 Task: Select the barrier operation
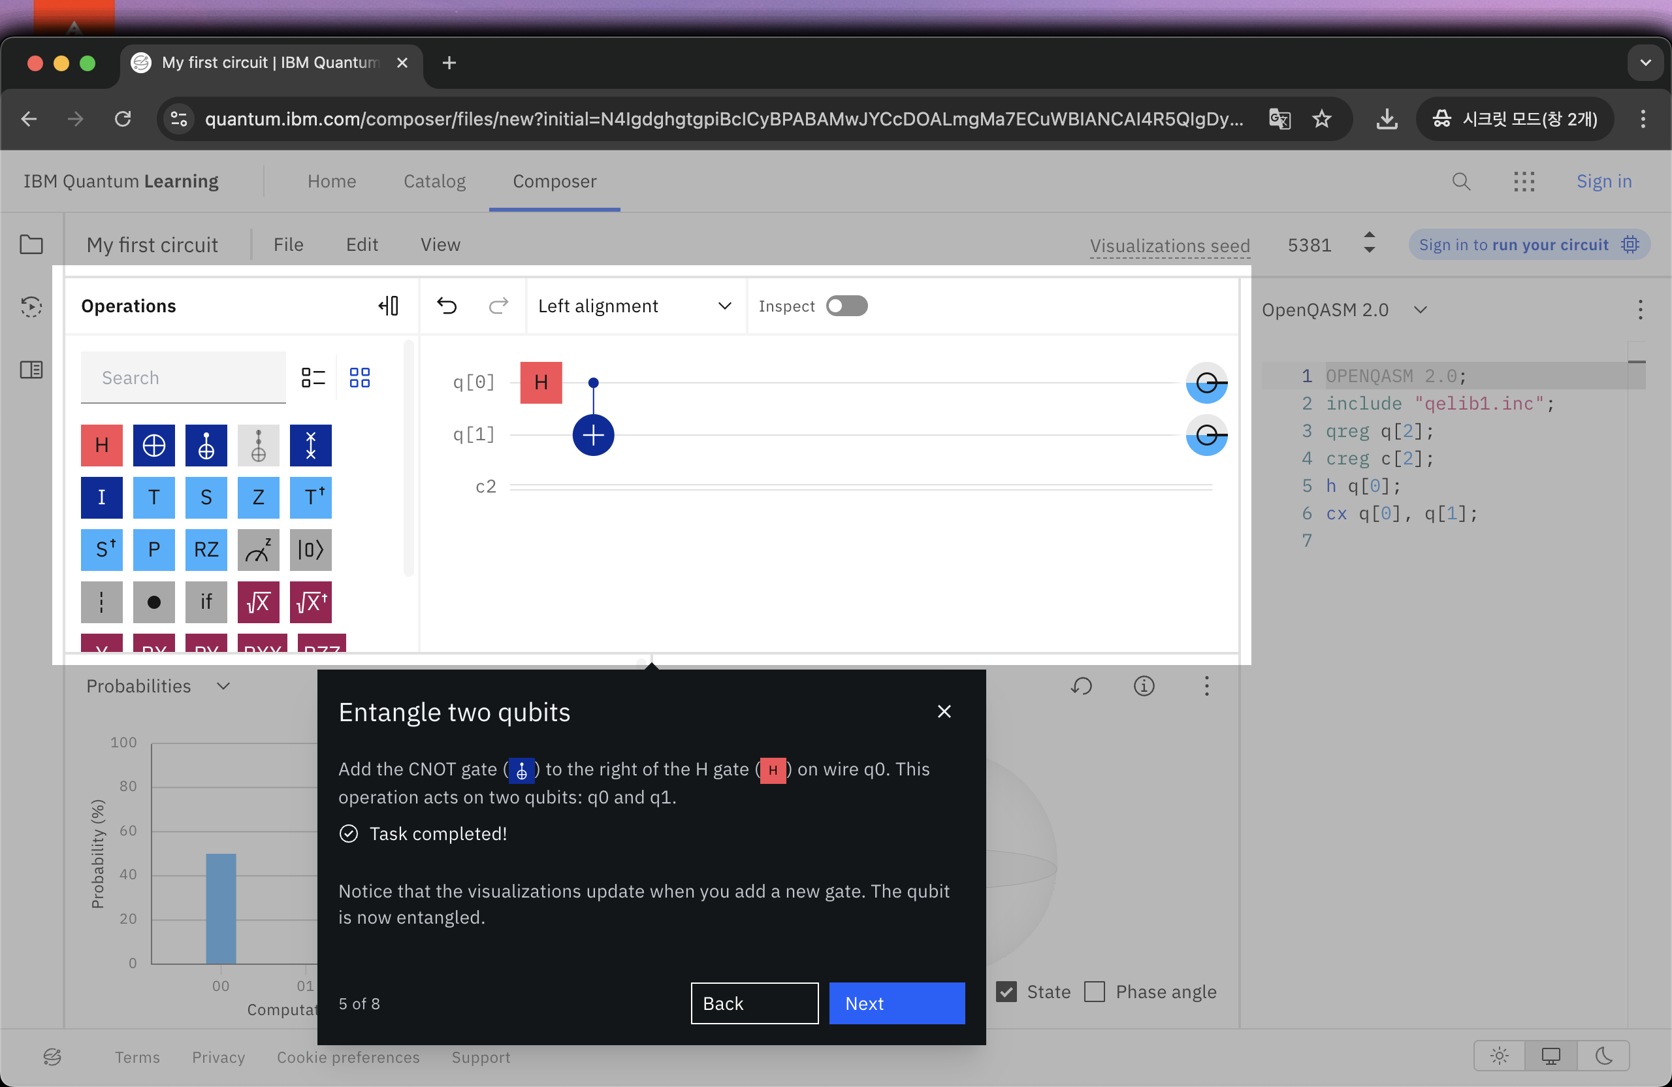[102, 602]
